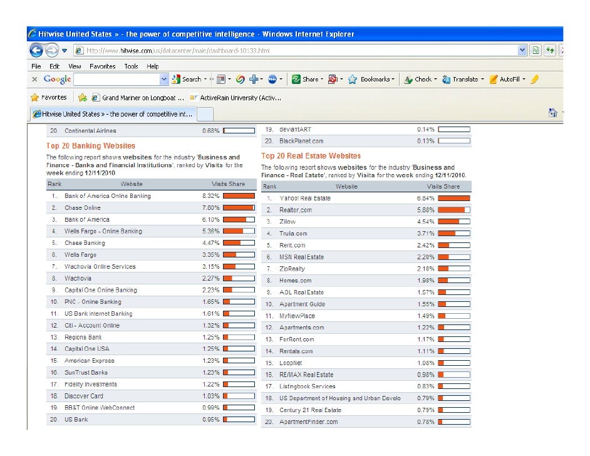Focus the Google Toolbar search box

tap(117, 79)
